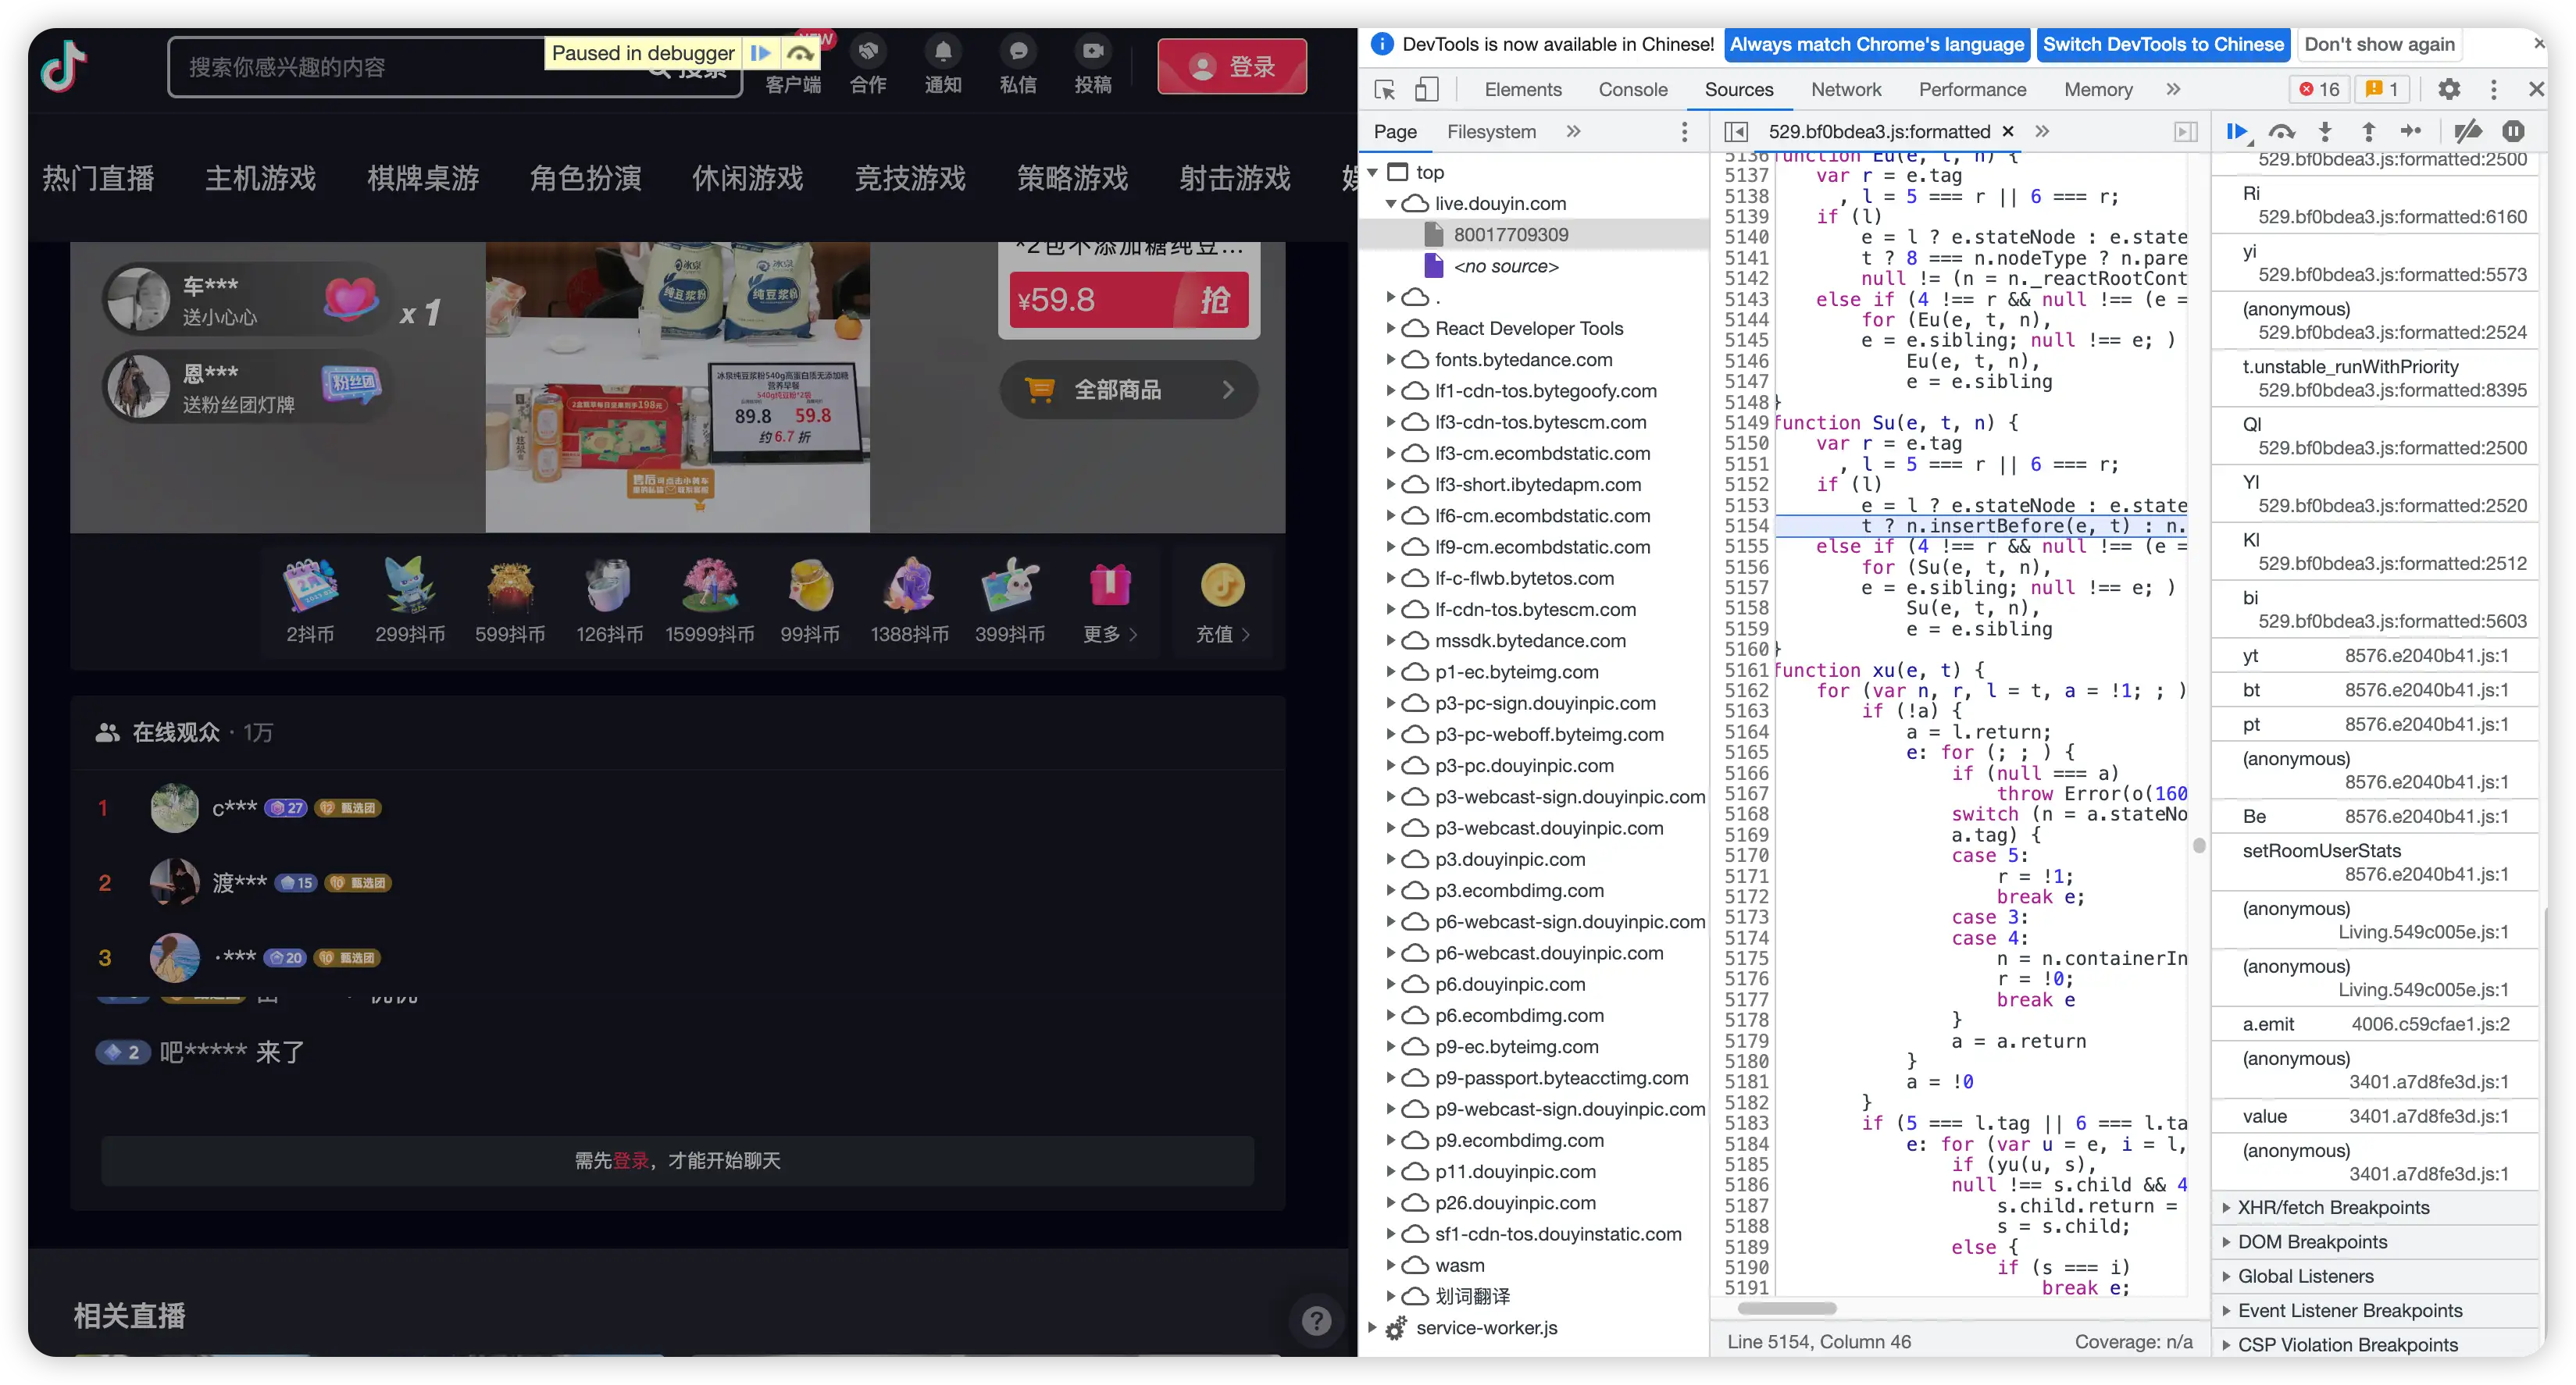Screen dimensions: 2576x1385
Task: Select setRoomUserStats call stack frame
Action: click(x=2375, y=863)
